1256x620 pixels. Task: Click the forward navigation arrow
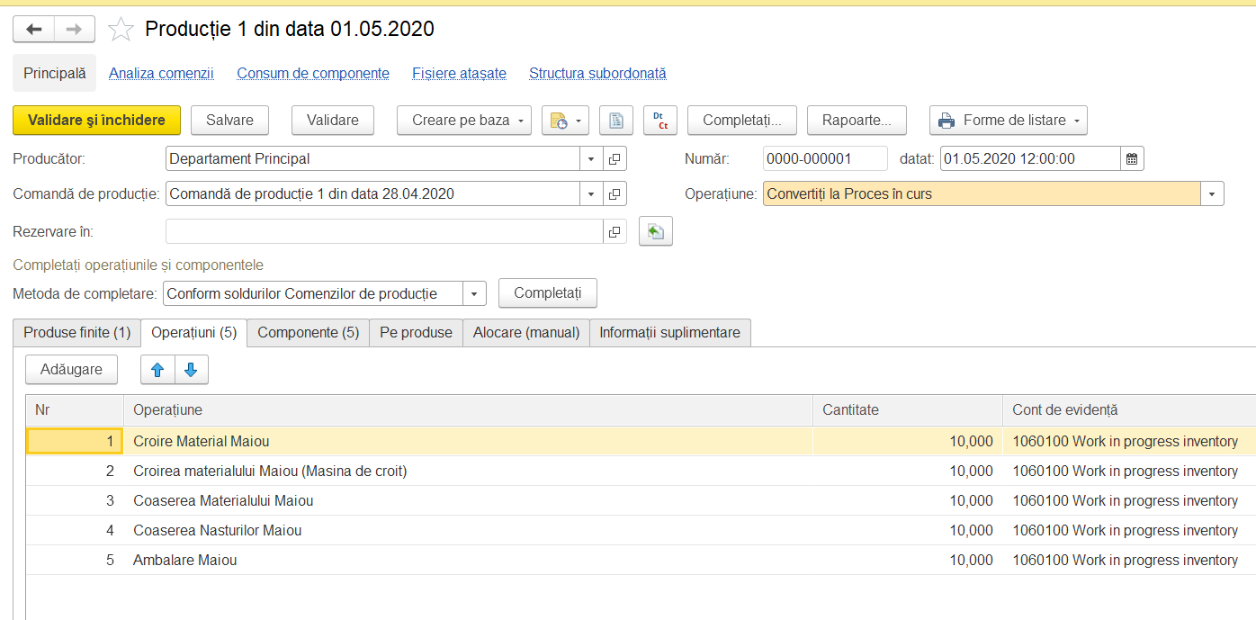coord(75,30)
